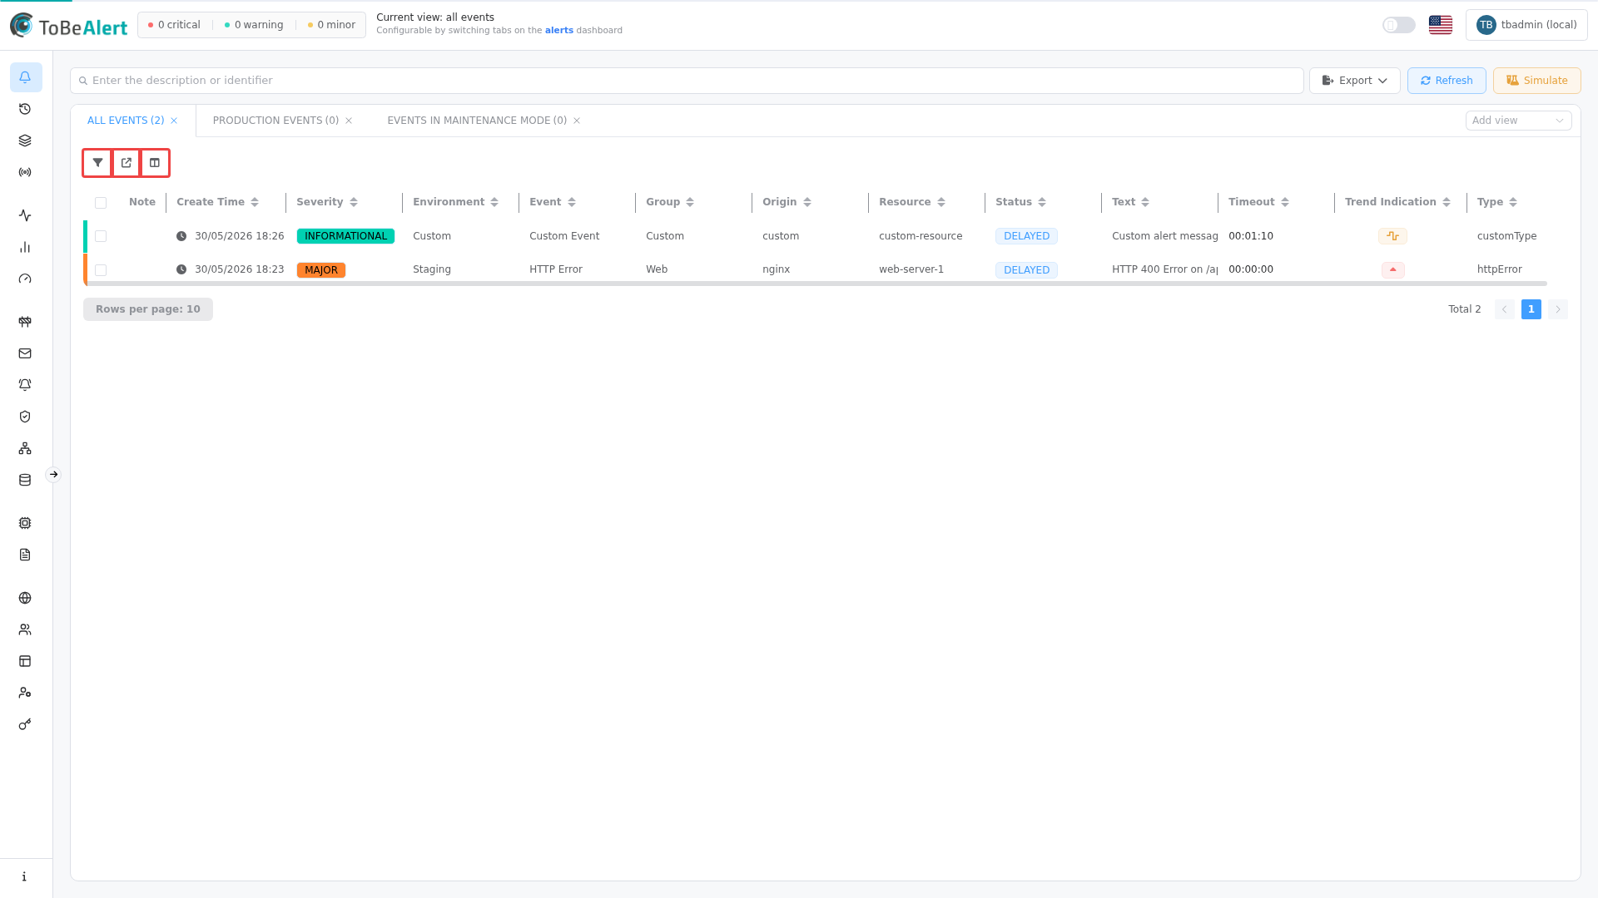1598x898 pixels.
Task: Close the PRODUCTION EVENTS tab
Action: coord(349,121)
